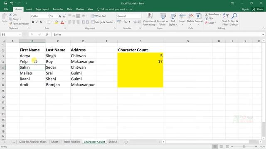Switch to the Page Layout tab

pyautogui.click(x=42, y=9)
